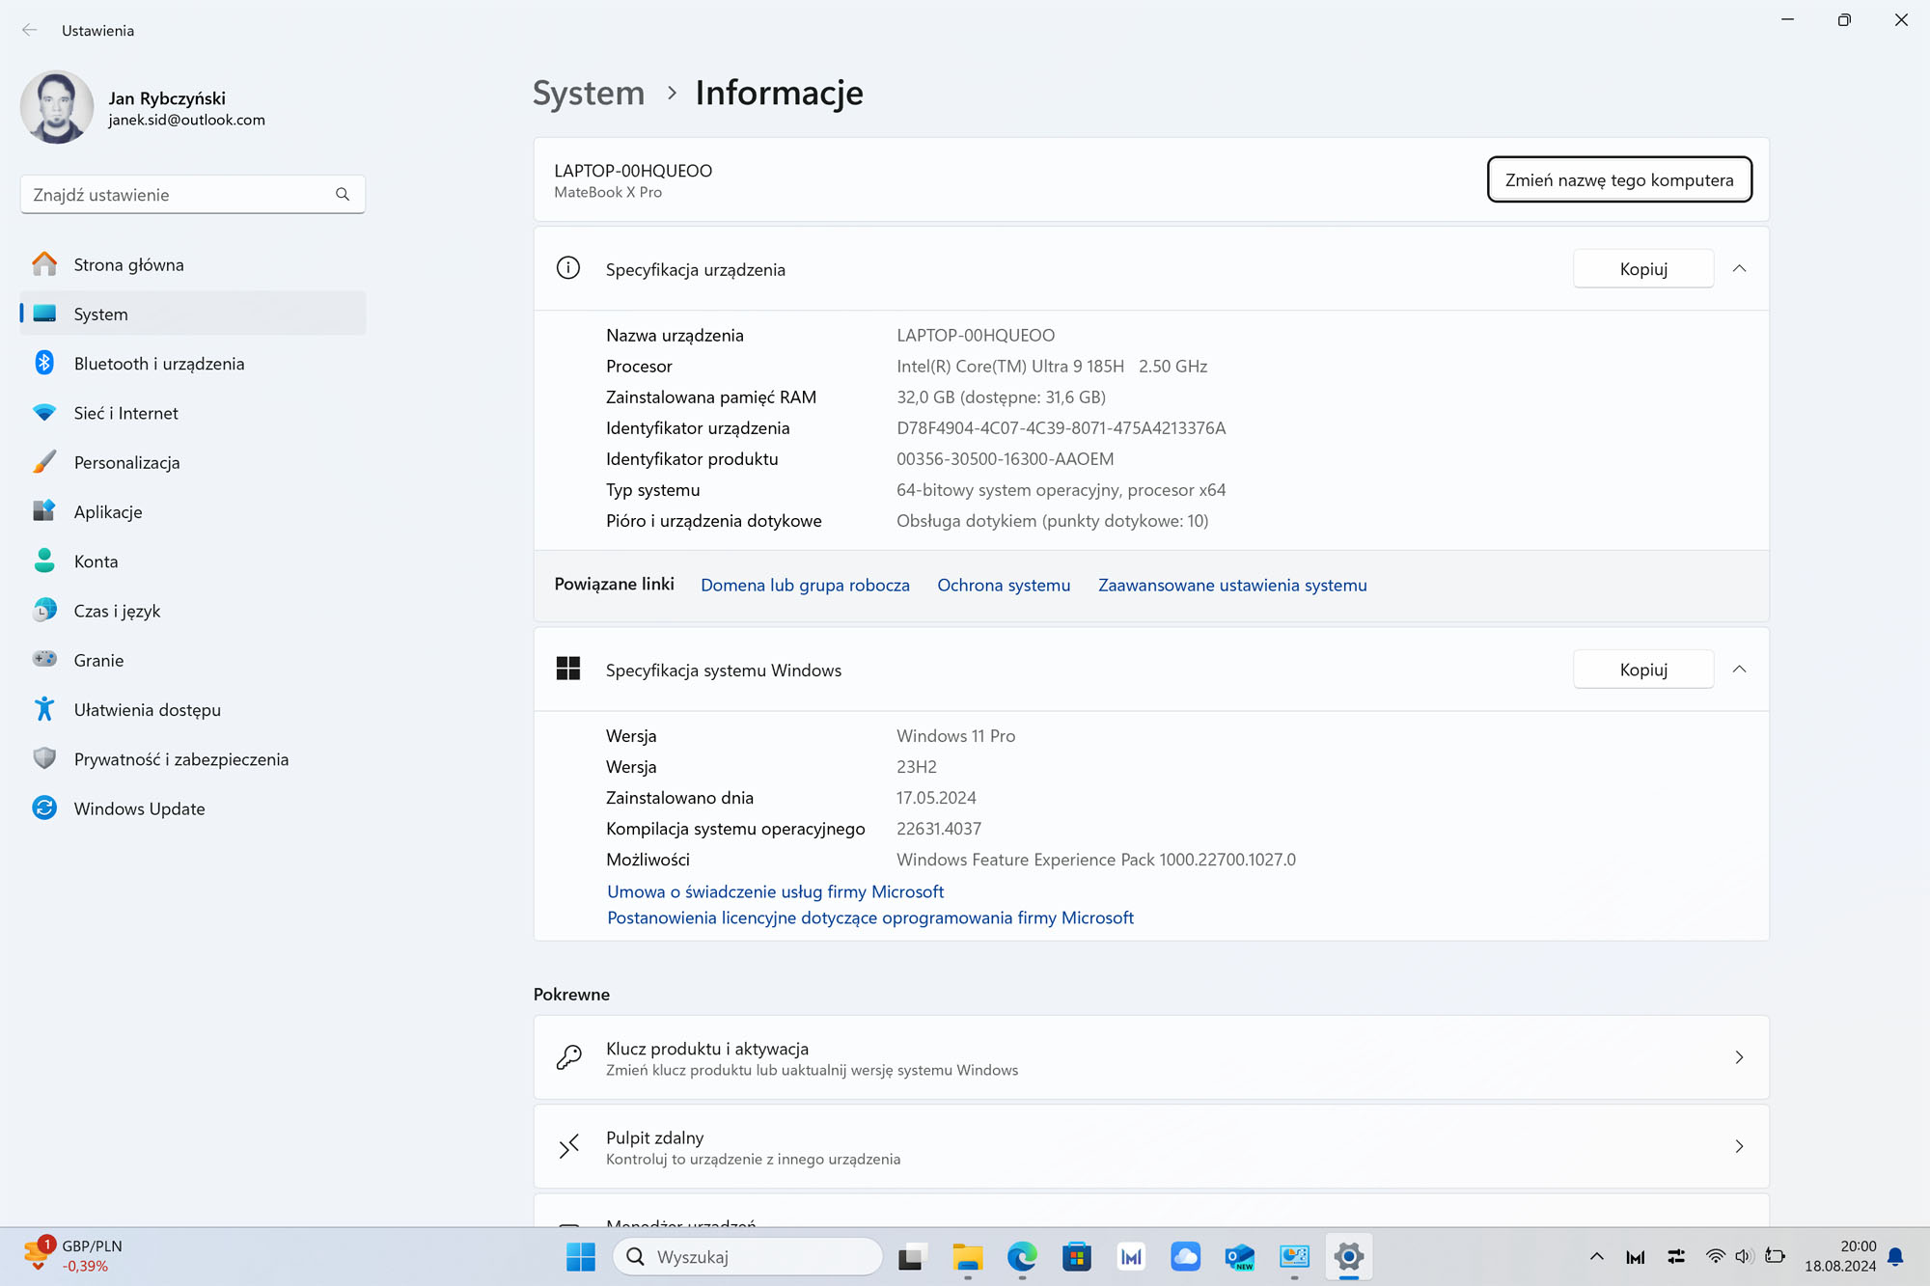This screenshot has width=1930, height=1286.
Task: Open Ułatwienia dostępu settings
Action: click(193, 709)
